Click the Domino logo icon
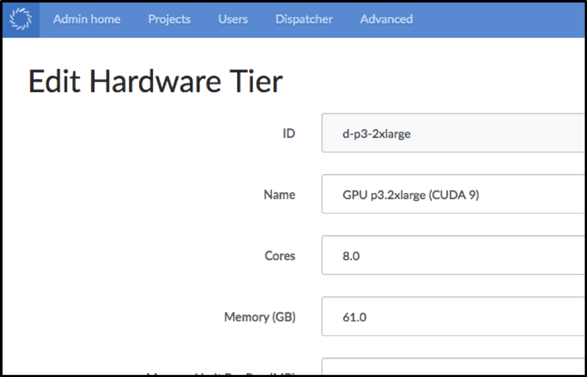Image resolution: width=587 pixels, height=377 pixels. pyautogui.click(x=20, y=19)
